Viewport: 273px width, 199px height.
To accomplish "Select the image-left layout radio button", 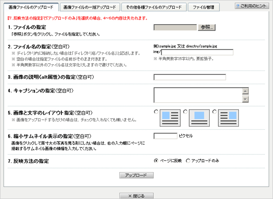I will [156, 112].
